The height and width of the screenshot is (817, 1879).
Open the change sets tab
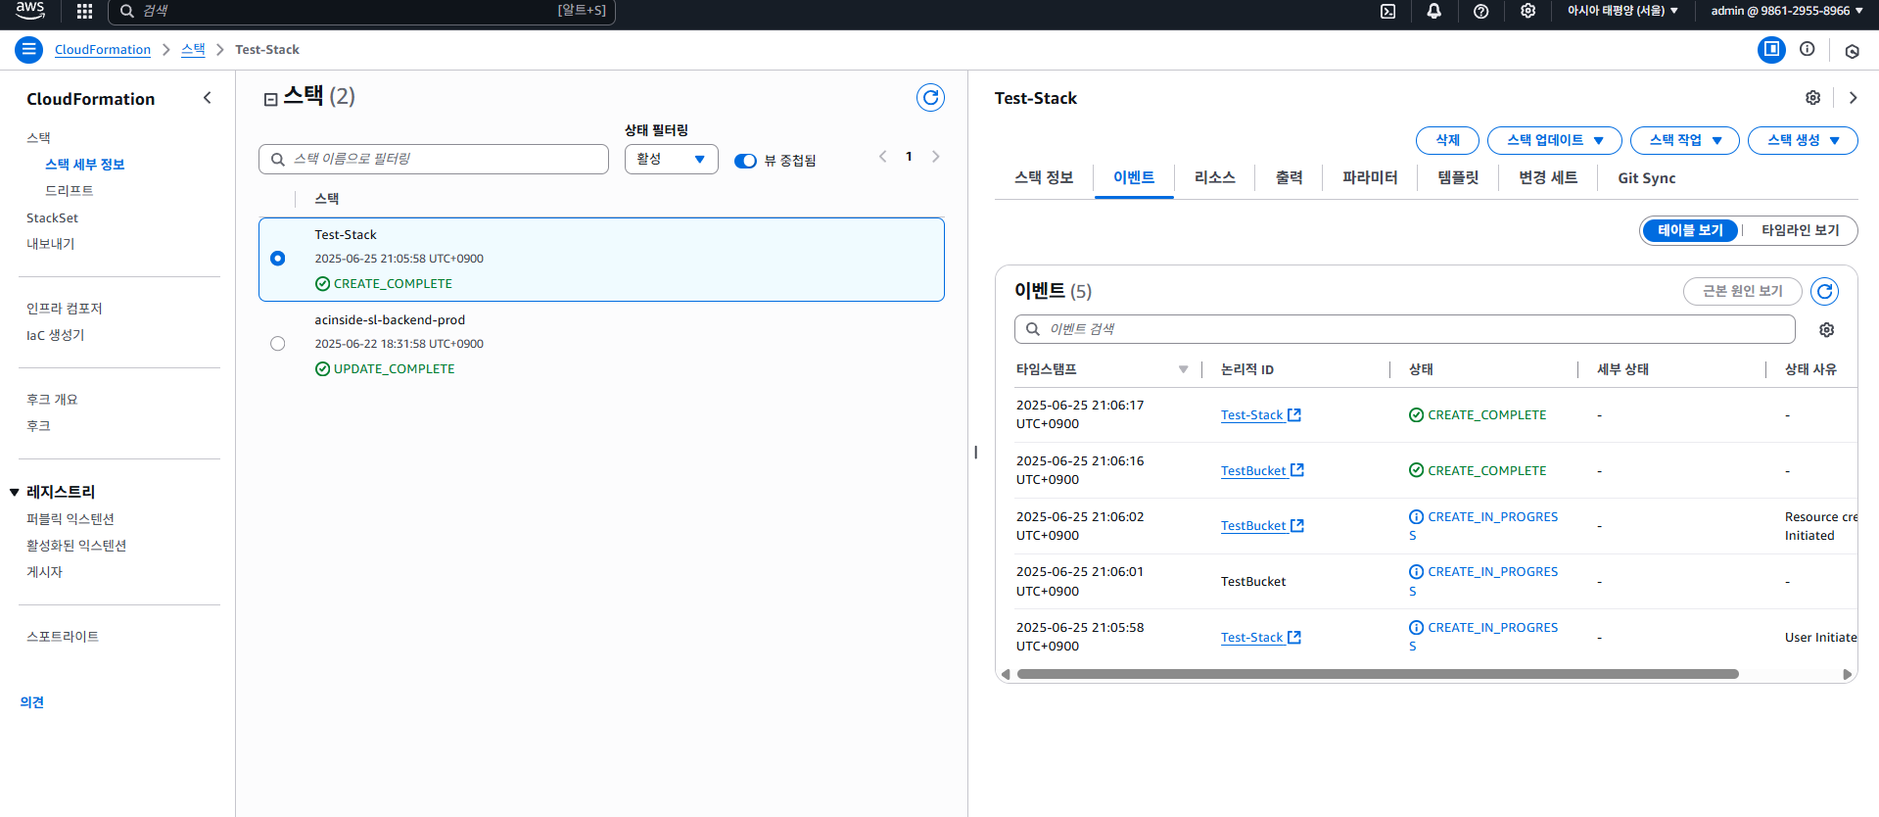[x=1548, y=177]
